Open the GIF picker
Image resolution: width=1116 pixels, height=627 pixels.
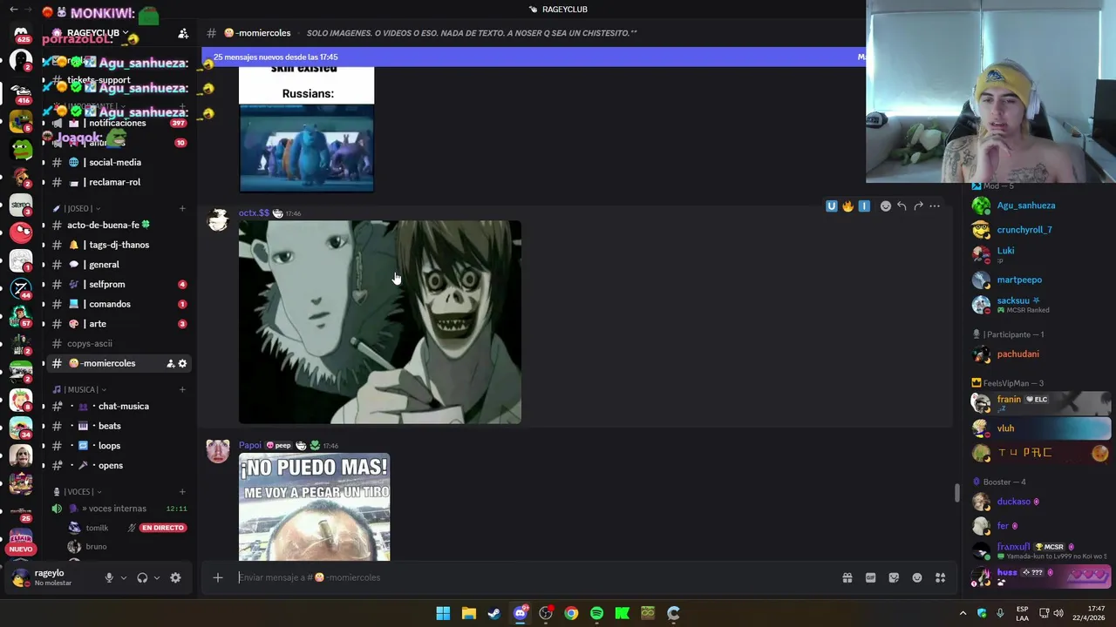pyautogui.click(x=870, y=577)
